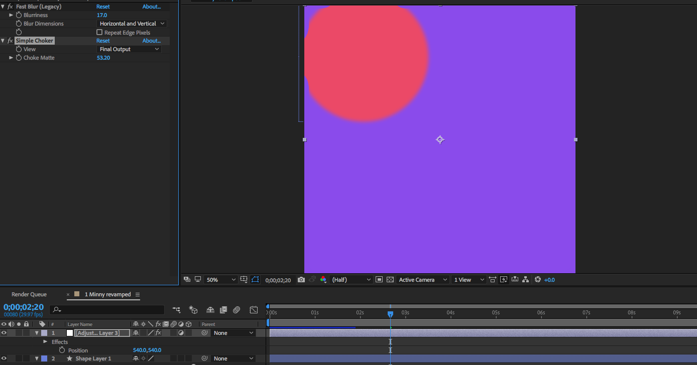Image resolution: width=697 pixels, height=365 pixels.
Task: Toggle the Blurriness stopwatch
Action: point(19,15)
